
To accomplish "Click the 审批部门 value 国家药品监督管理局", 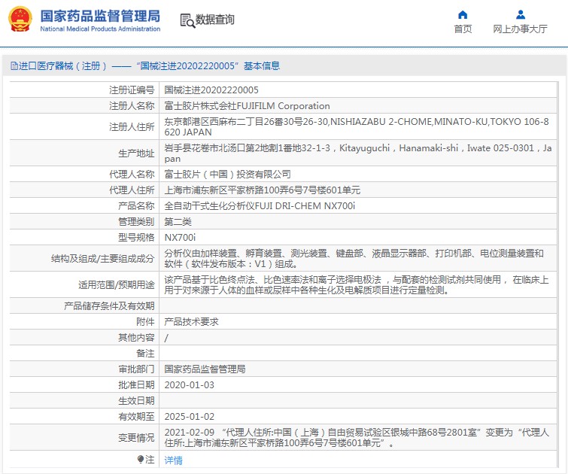I will 205,369.
